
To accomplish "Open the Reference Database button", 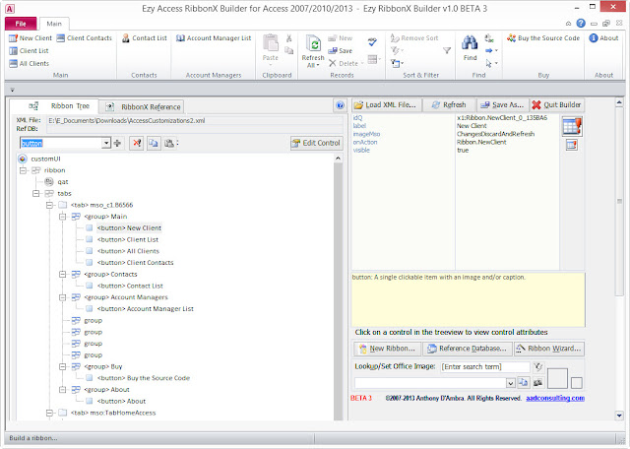I will [468, 349].
